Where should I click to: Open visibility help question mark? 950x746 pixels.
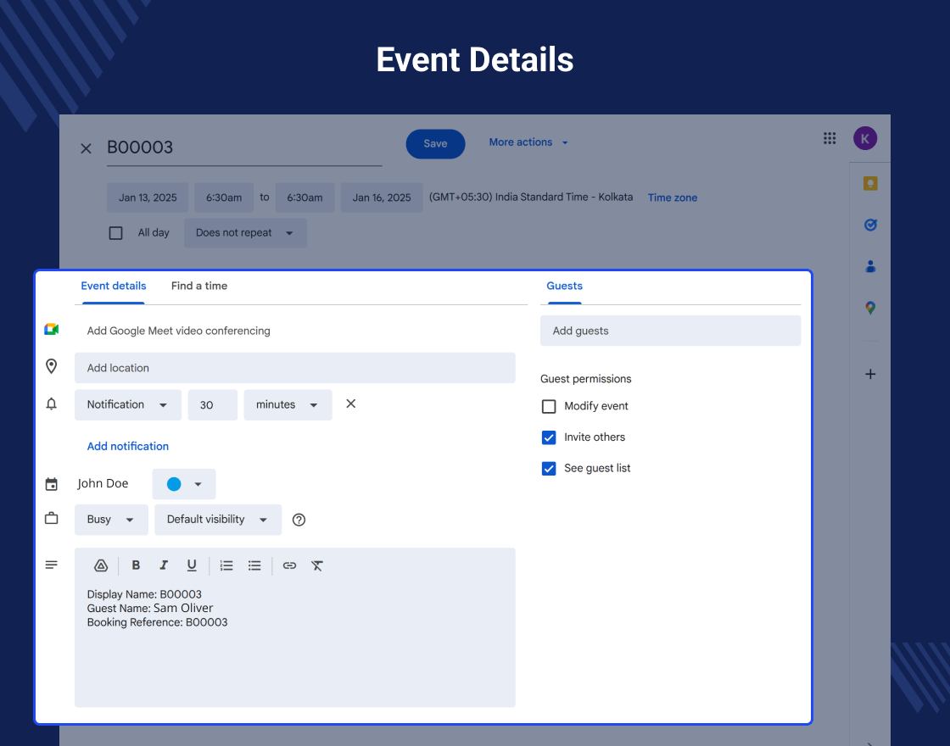click(x=299, y=521)
